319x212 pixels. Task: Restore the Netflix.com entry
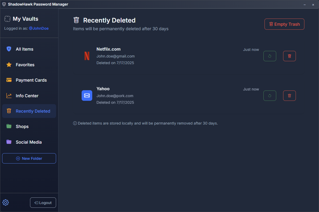pos(270,56)
